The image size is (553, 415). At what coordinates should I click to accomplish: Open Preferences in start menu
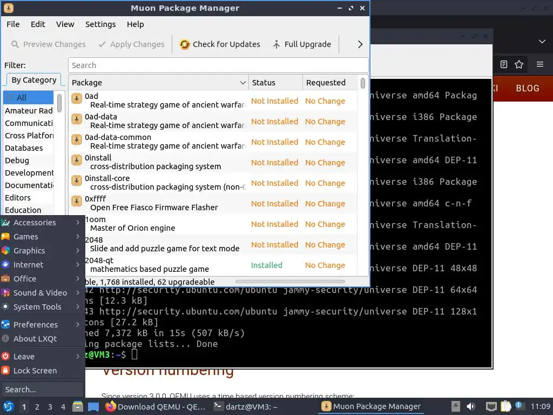(x=42, y=325)
